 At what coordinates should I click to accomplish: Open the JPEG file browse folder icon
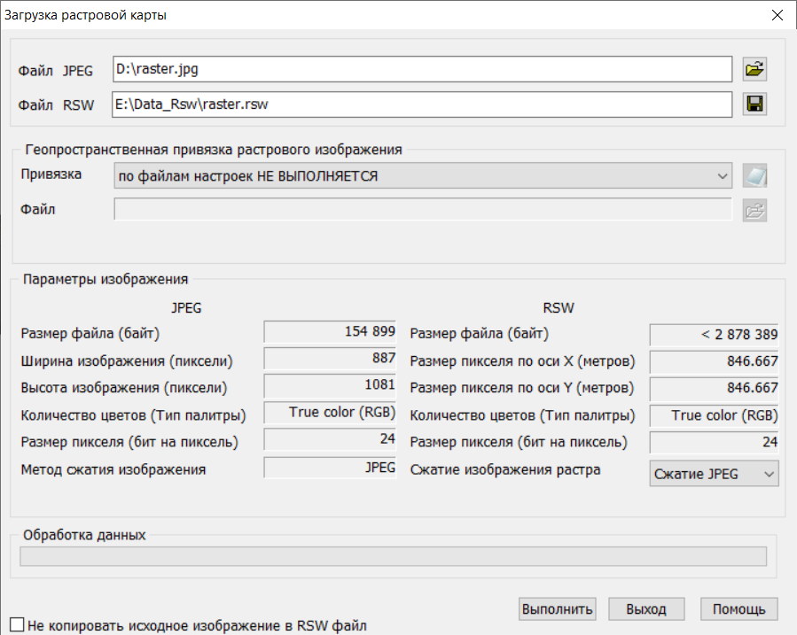754,69
